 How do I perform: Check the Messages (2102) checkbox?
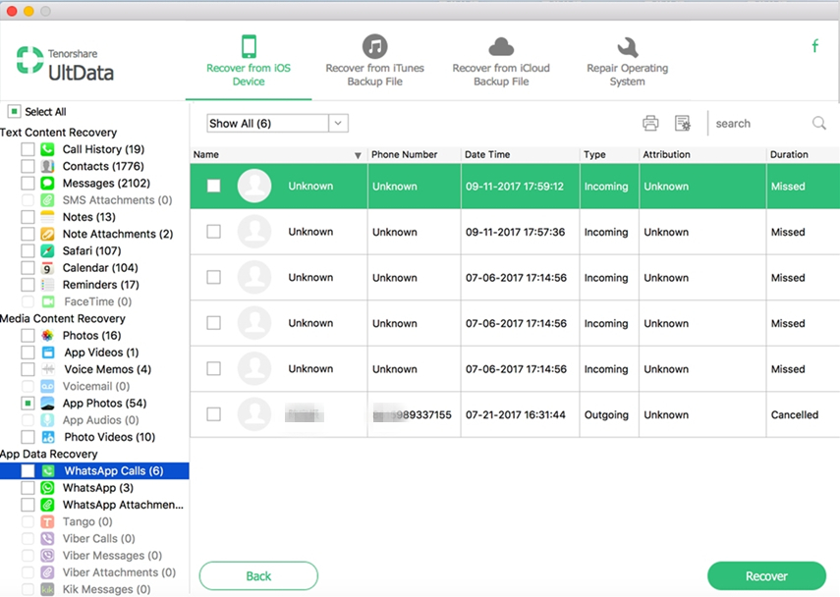[28, 183]
